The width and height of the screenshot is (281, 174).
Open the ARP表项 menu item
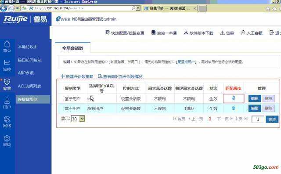[x=25, y=73]
